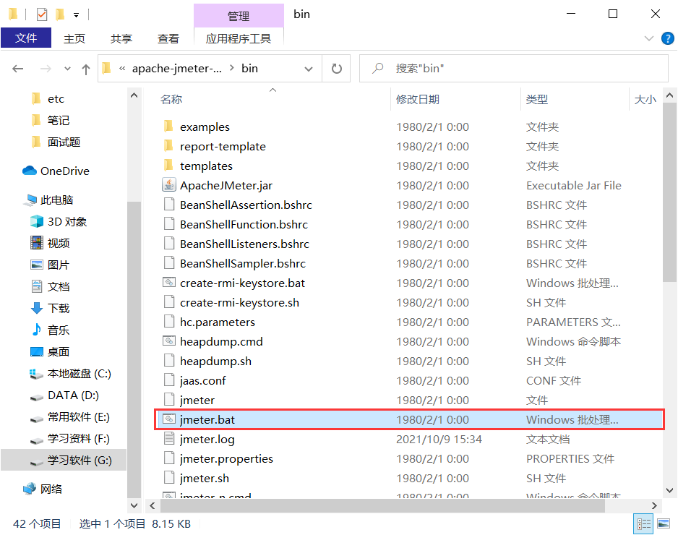Viewport: 678px width, 535px height.
Task: Click the file list scroll down arrow
Action: (x=669, y=490)
